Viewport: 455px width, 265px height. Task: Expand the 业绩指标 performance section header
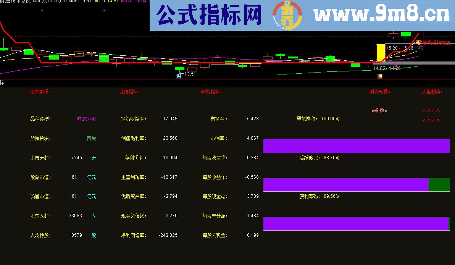coord(129,92)
